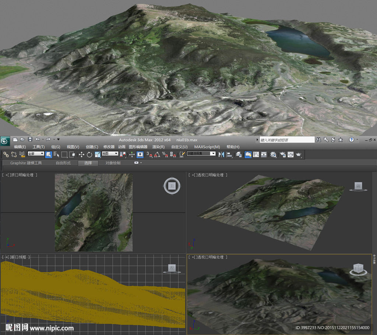Toggle the 3D Snaps button
The image size is (377, 335).
coord(149,155)
